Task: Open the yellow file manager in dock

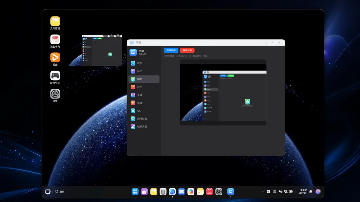Action: [x=154, y=192]
